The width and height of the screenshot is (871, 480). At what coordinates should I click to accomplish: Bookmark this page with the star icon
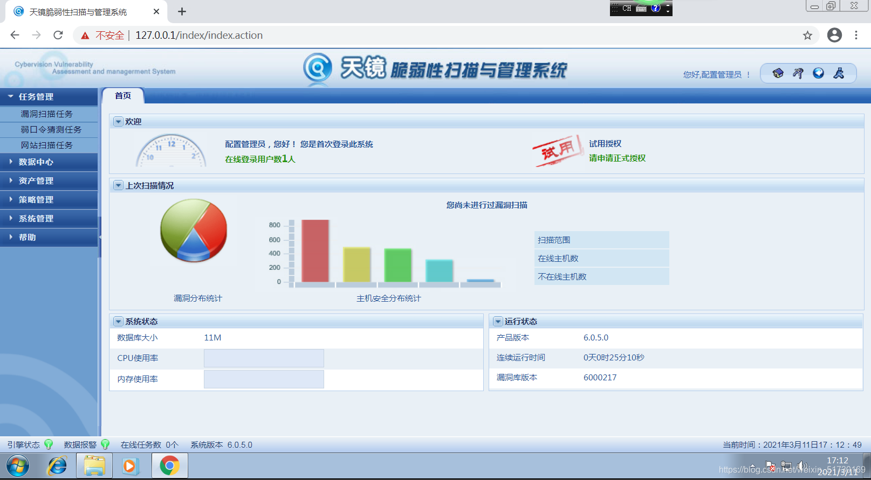pos(807,36)
